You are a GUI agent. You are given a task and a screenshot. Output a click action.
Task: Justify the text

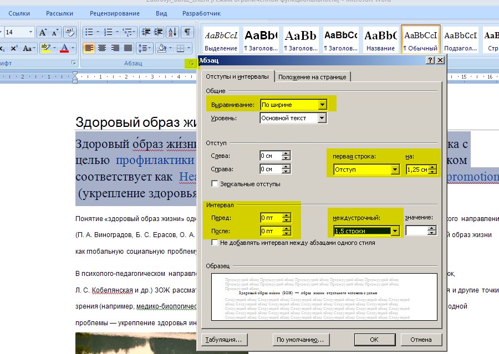(x=128, y=48)
